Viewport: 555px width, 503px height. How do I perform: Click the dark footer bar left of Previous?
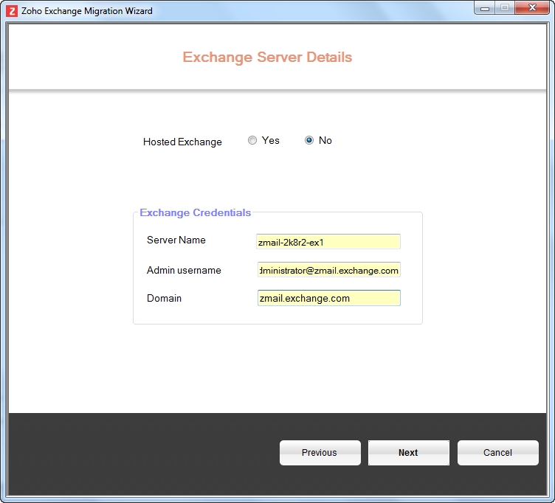click(x=140, y=453)
